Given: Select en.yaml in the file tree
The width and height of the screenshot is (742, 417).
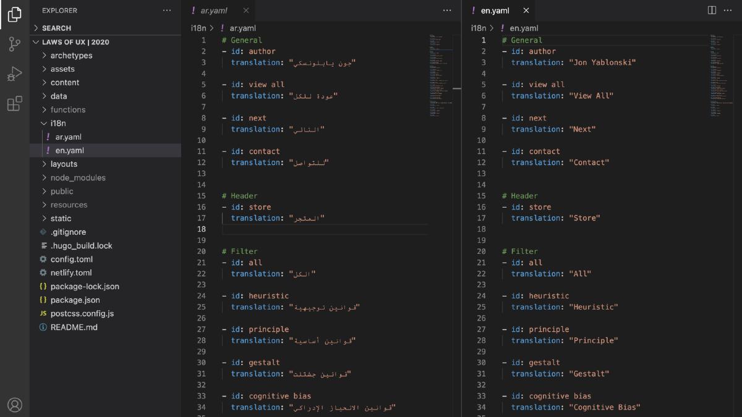Looking at the screenshot, I should [69, 151].
